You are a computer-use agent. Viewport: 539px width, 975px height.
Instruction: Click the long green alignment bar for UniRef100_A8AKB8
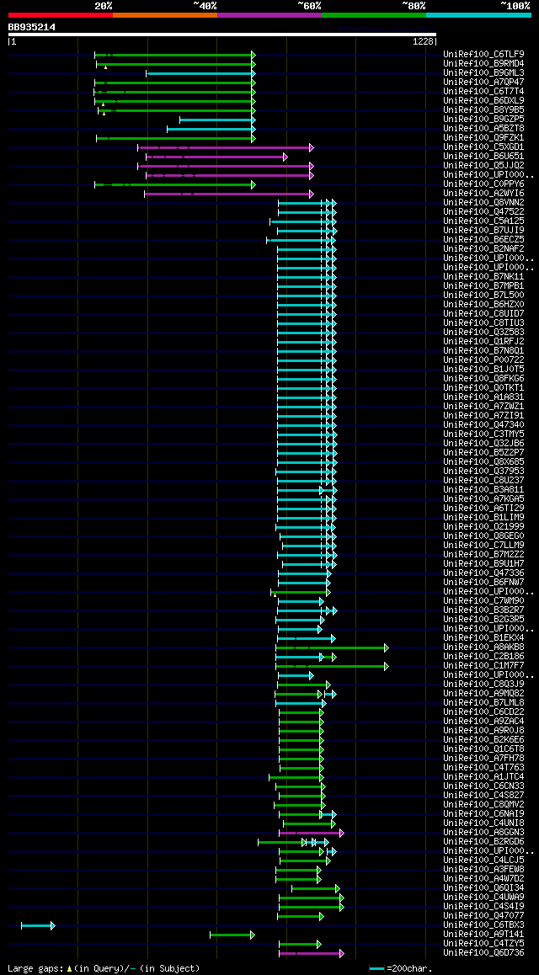[332, 648]
